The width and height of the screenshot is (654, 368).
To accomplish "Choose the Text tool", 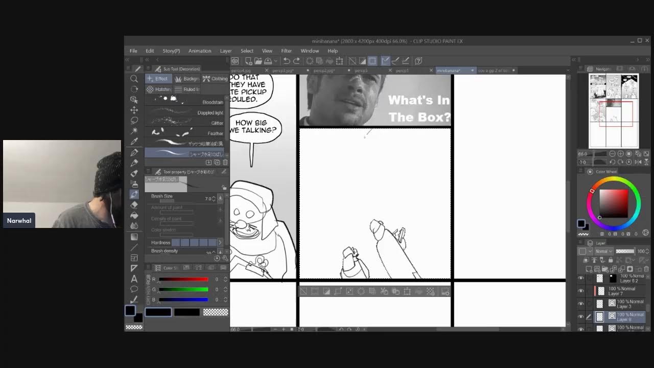I will (x=134, y=279).
